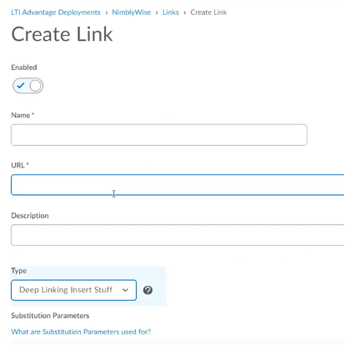The height and width of the screenshot is (345, 345).
Task: Open the Deep Linking Insert Stuff dropdown
Action: click(x=74, y=290)
